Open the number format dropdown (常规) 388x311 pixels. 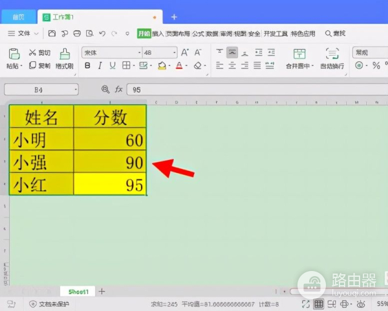(370, 52)
